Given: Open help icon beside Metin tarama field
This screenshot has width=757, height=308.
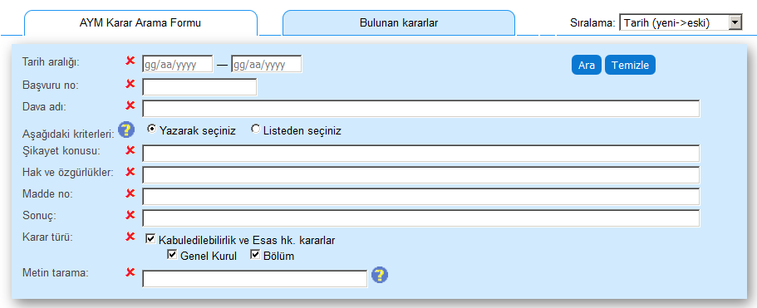Looking at the screenshot, I should pyautogui.click(x=380, y=276).
